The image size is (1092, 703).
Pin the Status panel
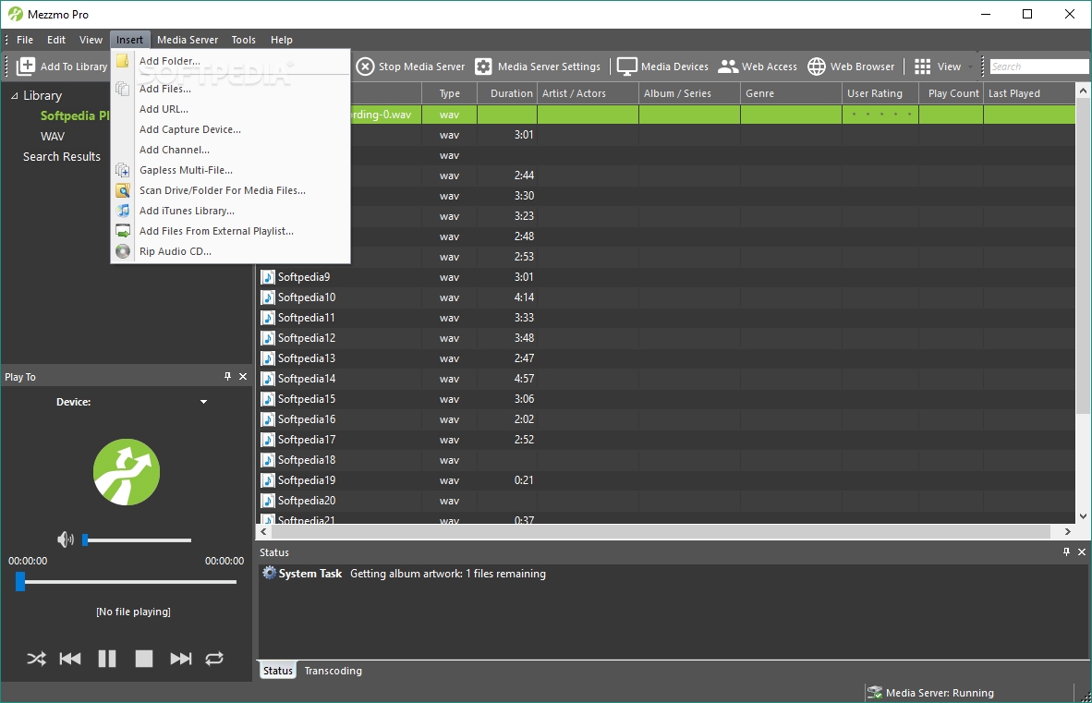[1066, 551]
